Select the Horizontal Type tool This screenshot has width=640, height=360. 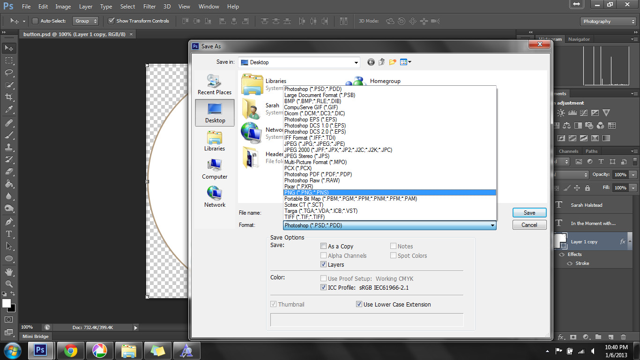[x=9, y=234]
